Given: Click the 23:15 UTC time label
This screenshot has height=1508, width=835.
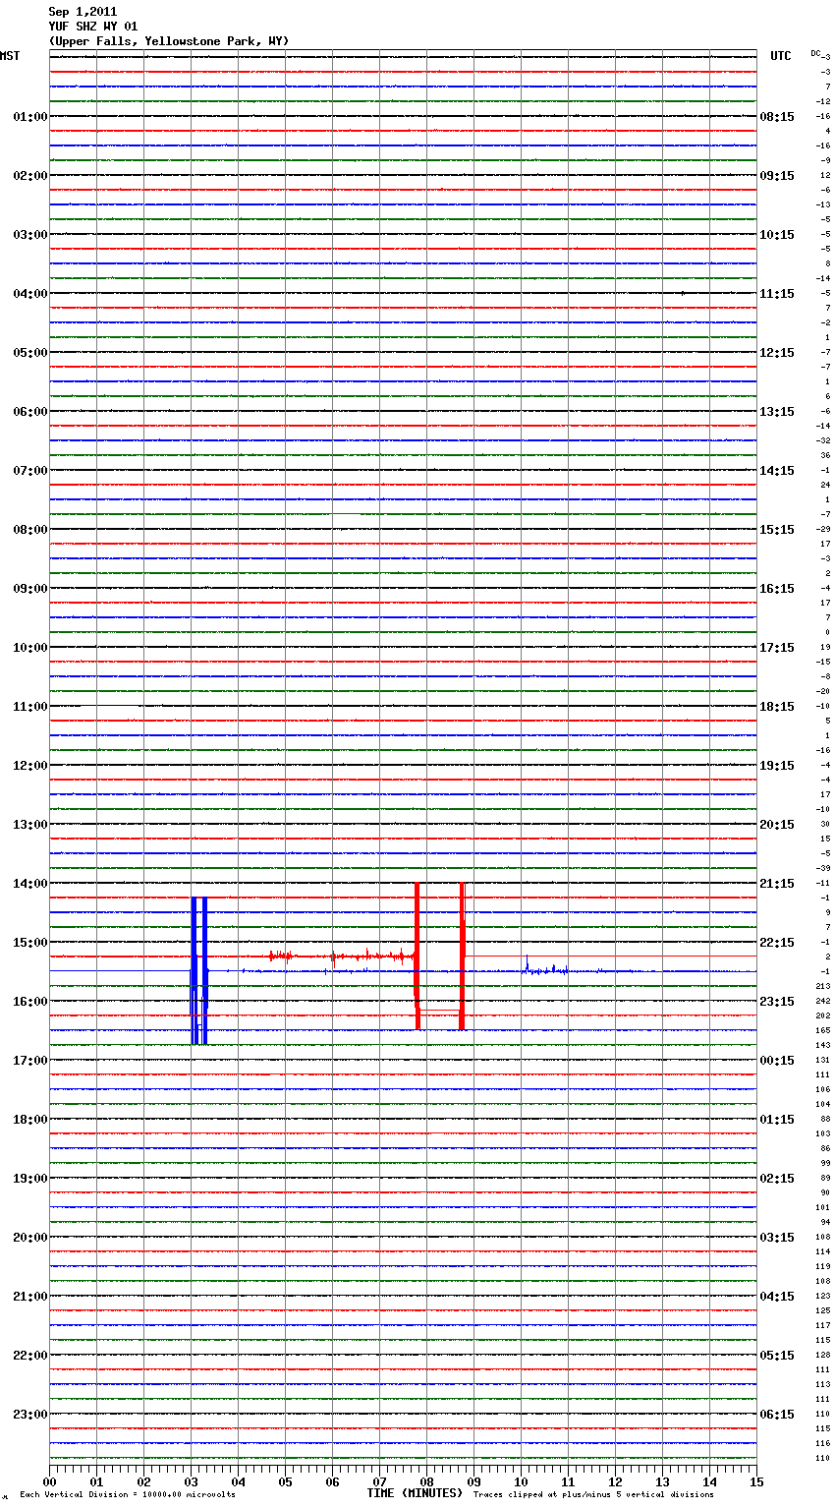Looking at the screenshot, I should point(777,1001).
